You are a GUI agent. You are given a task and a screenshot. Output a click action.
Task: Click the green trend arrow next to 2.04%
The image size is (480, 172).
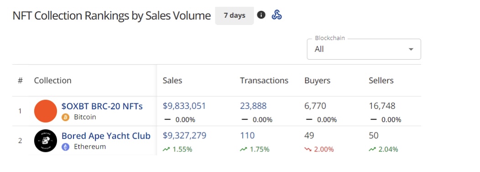(372, 149)
